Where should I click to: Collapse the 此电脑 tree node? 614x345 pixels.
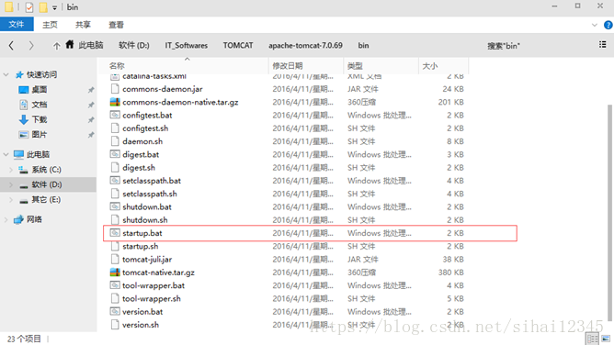(6, 155)
